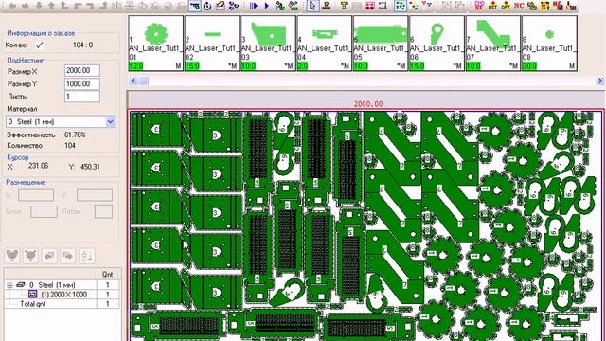606x341 pixels.
Task: Select part thumbnail 2 AN_Laser_Tut1_02
Action: pyautogui.click(x=212, y=44)
